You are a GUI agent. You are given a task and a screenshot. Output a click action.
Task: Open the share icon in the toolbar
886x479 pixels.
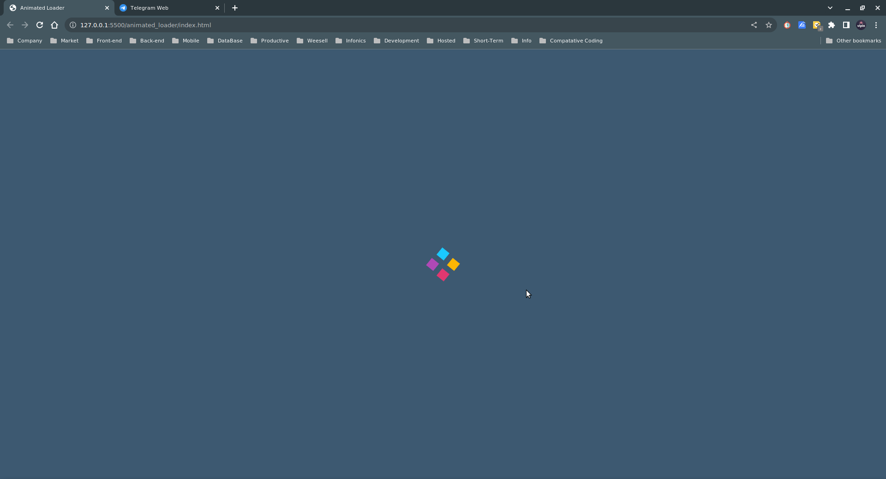point(754,25)
